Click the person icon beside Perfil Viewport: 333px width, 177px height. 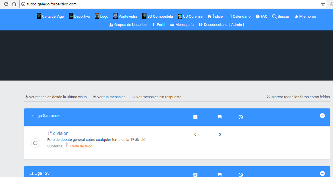point(154,25)
